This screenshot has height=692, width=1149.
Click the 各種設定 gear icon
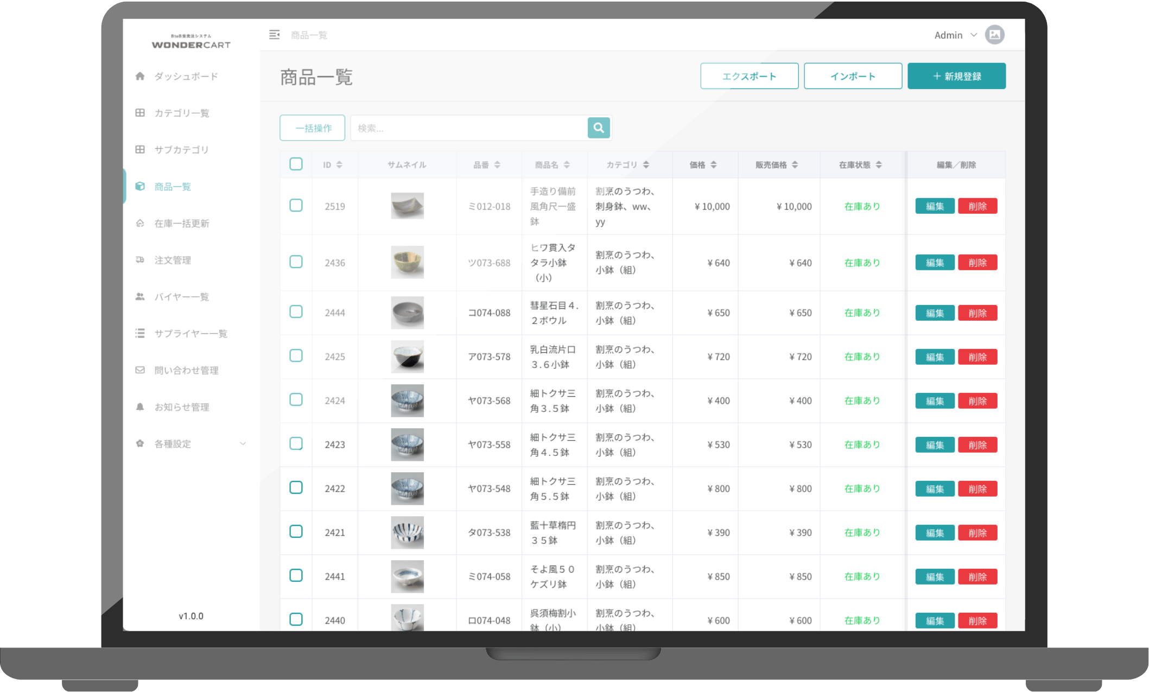140,443
